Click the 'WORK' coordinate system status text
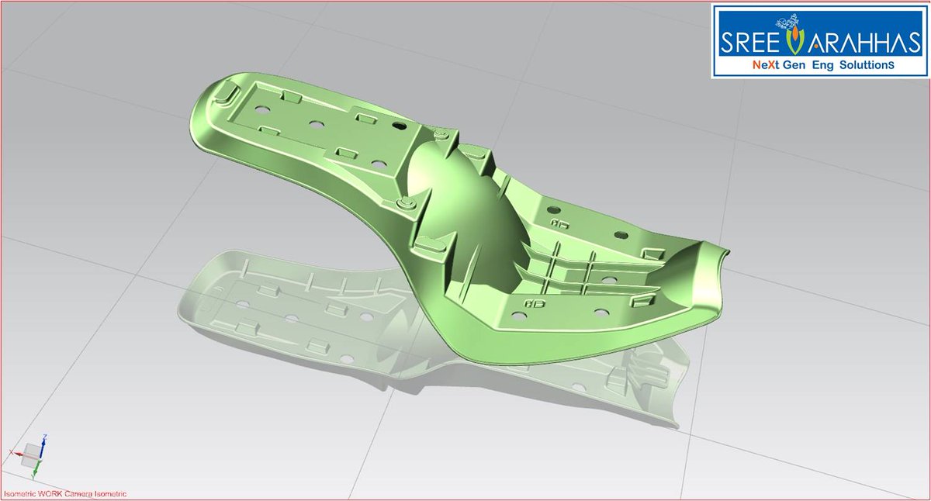Image resolution: width=931 pixels, height=501 pixels. 50,493
